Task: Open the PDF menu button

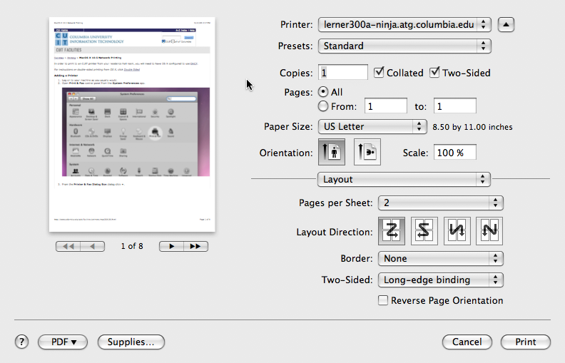Action: [63, 342]
